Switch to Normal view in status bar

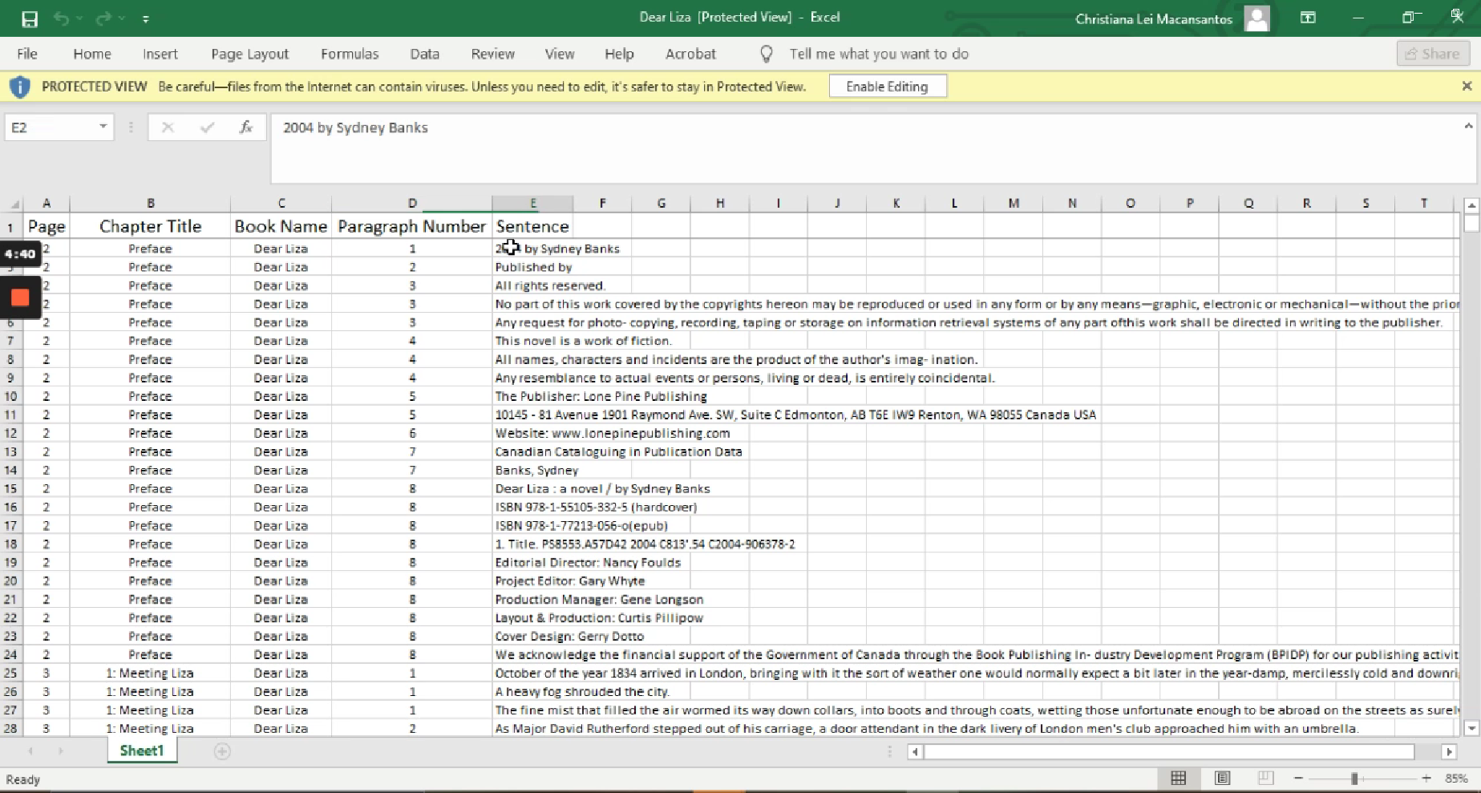1178,779
